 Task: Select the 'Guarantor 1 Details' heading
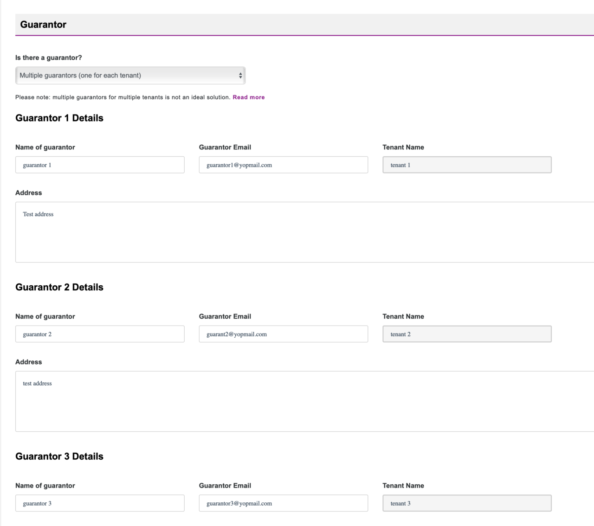(x=59, y=118)
